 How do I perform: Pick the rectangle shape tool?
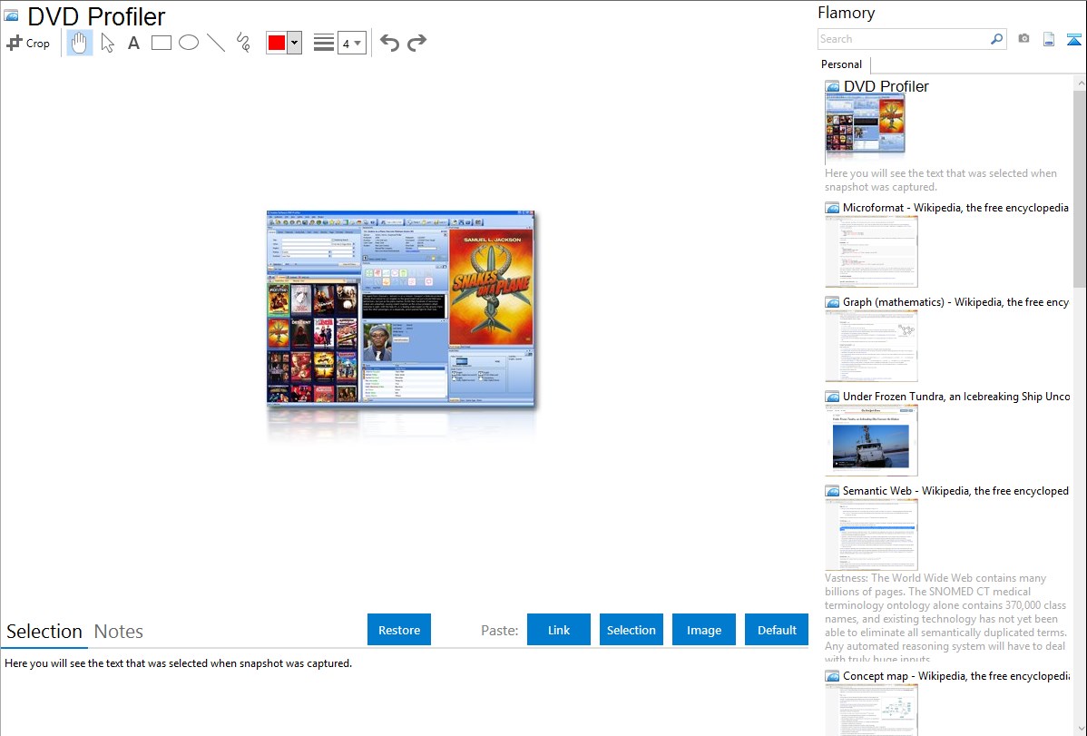(x=161, y=43)
